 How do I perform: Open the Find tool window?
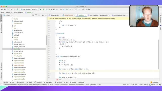pos(6,82)
